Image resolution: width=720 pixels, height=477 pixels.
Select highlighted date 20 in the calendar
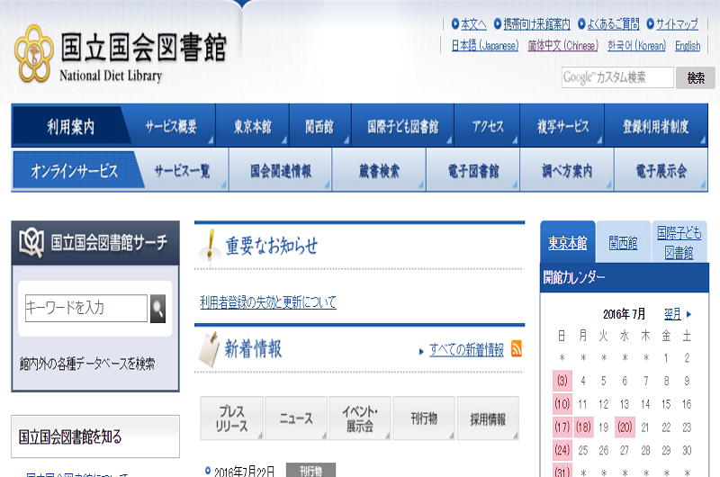(625, 427)
